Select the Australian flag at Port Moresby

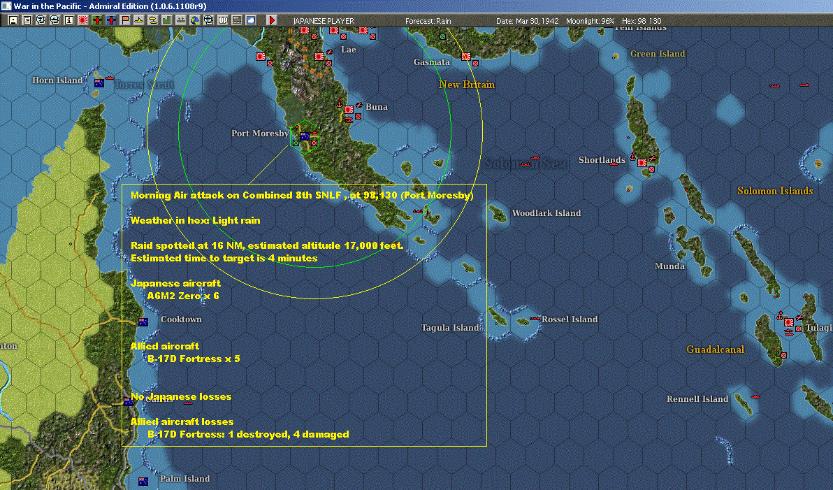coord(305,136)
